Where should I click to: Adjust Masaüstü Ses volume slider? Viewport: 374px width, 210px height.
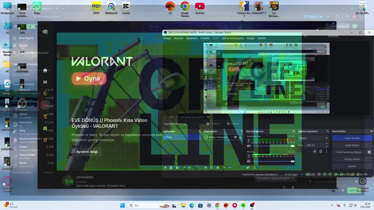(x=273, y=146)
